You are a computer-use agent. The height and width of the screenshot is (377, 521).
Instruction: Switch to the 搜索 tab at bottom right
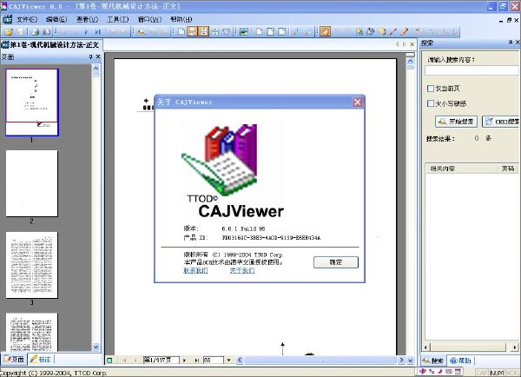pos(433,360)
